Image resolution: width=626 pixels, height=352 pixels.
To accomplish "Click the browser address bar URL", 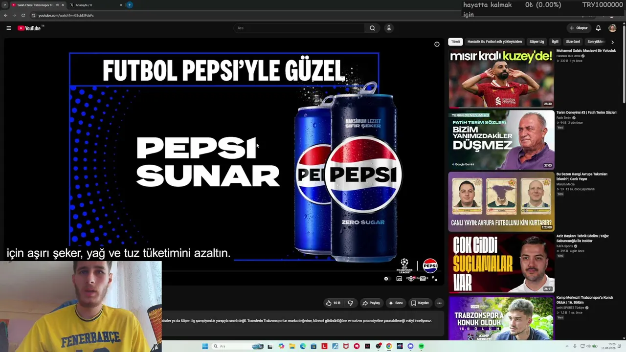I will click(x=66, y=15).
